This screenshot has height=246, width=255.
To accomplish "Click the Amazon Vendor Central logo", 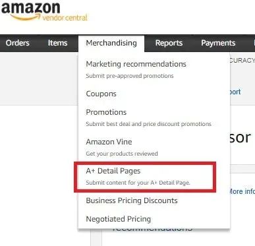I will coord(44,11).
